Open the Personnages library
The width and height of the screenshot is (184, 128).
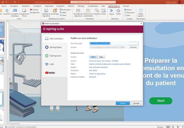(x=55, y=12)
